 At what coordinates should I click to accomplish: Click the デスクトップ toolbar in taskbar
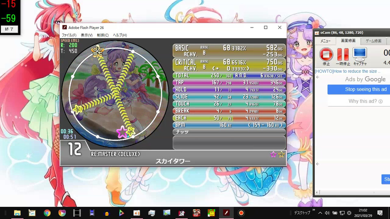pyautogui.click(x=302, y=213)
